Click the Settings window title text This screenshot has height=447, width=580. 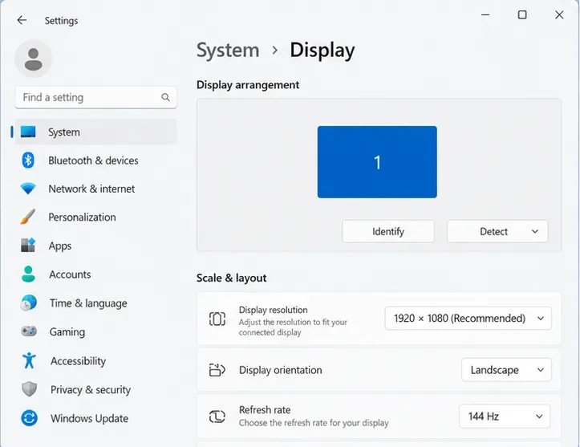[62, 21]
